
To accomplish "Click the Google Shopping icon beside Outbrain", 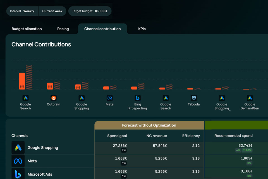I will [x=82, y=98].
